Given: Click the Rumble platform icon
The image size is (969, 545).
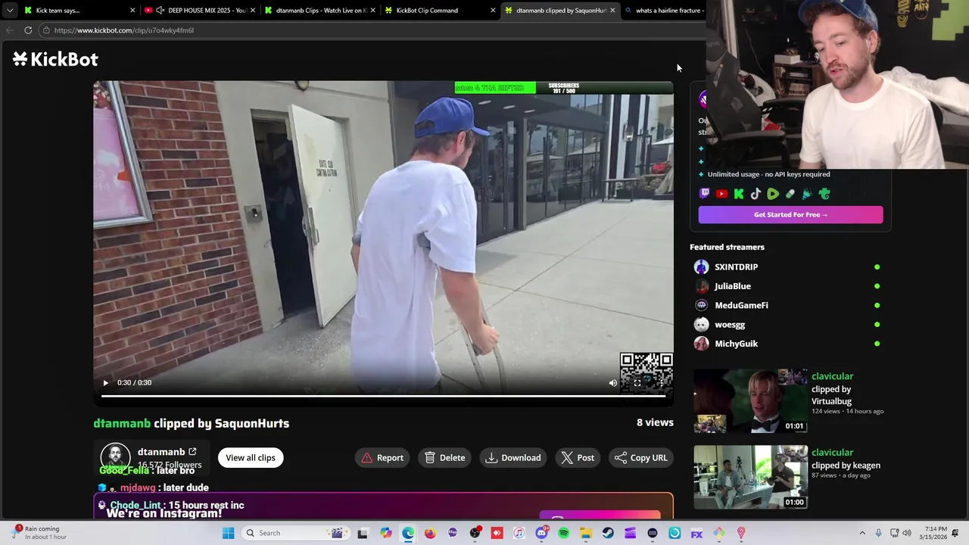Looking at the screenshot, I should pos(773,194).
